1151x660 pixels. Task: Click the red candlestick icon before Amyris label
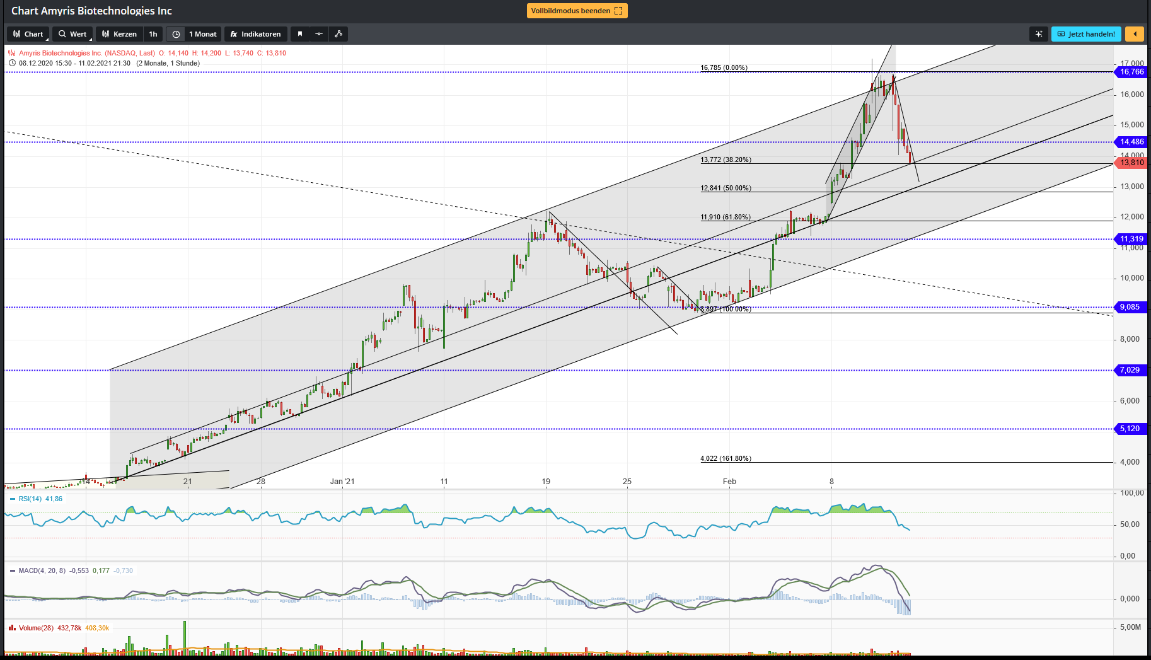(12, 54)
